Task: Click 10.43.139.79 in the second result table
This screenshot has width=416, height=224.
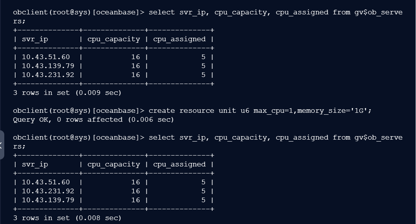Action: click(48, 200)
